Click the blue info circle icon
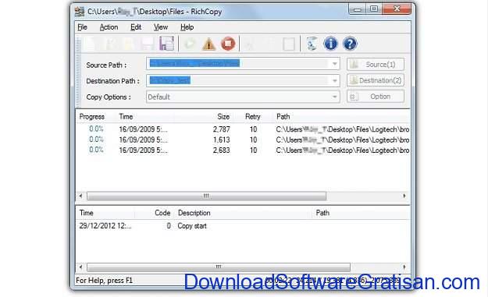Viewport: 488px width, 297px height. pos(330,44)
